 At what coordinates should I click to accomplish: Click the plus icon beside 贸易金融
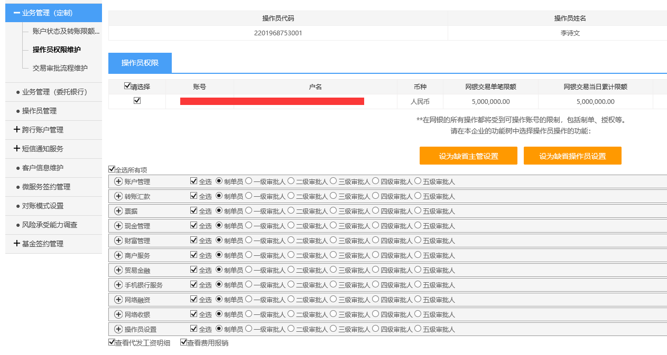point(118,270)
